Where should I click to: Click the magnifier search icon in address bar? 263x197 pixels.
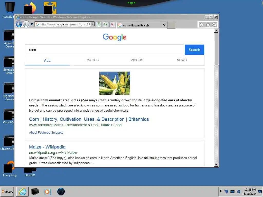click(88, 24)
